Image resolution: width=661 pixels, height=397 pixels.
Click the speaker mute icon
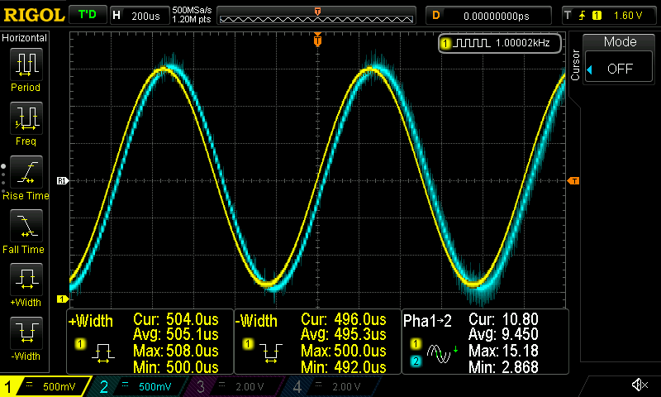639,385
